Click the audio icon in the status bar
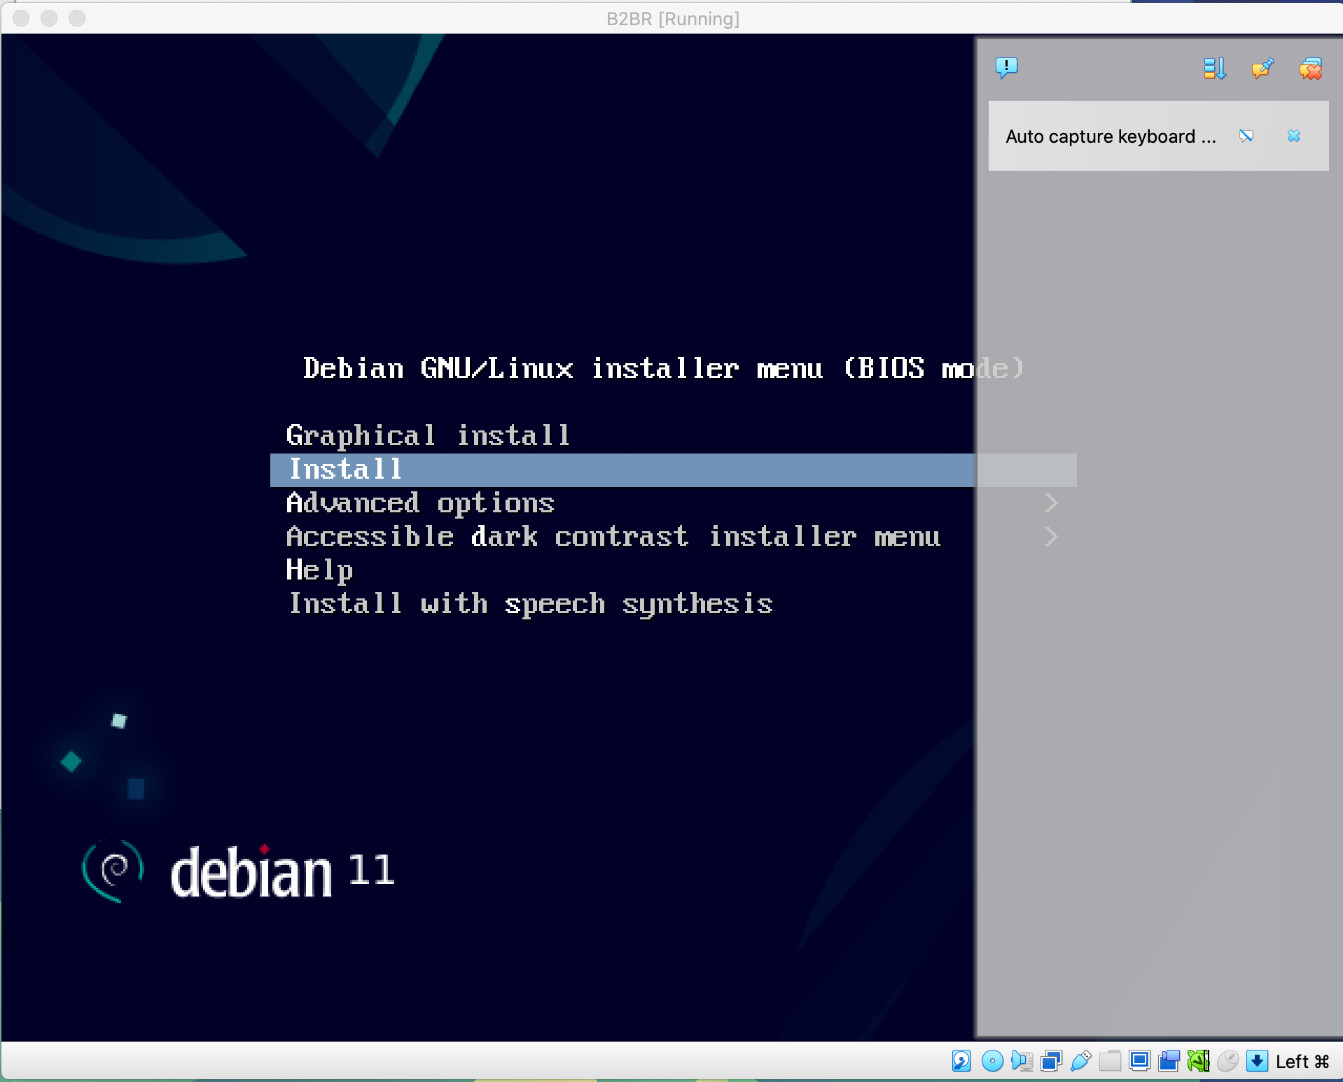This screenshot has height=1082, width=1343. click(x=1022, y=1060)
